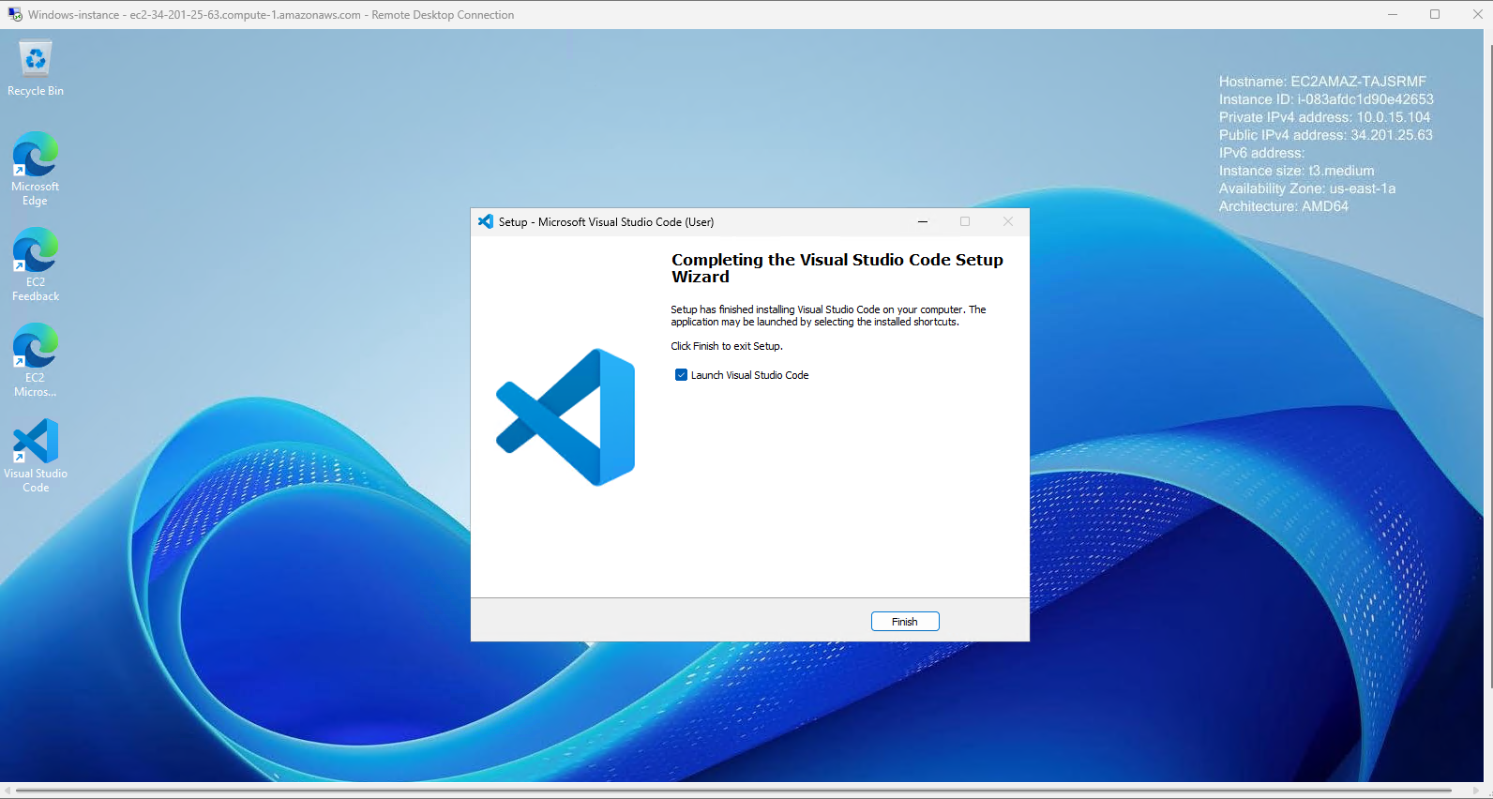Click the 'Private IPv4 address: 10.0.15.104' text
Image resolution: width=1493 pixels, height=799 pixels.
pyautogui.click(x=1325, y=117)
